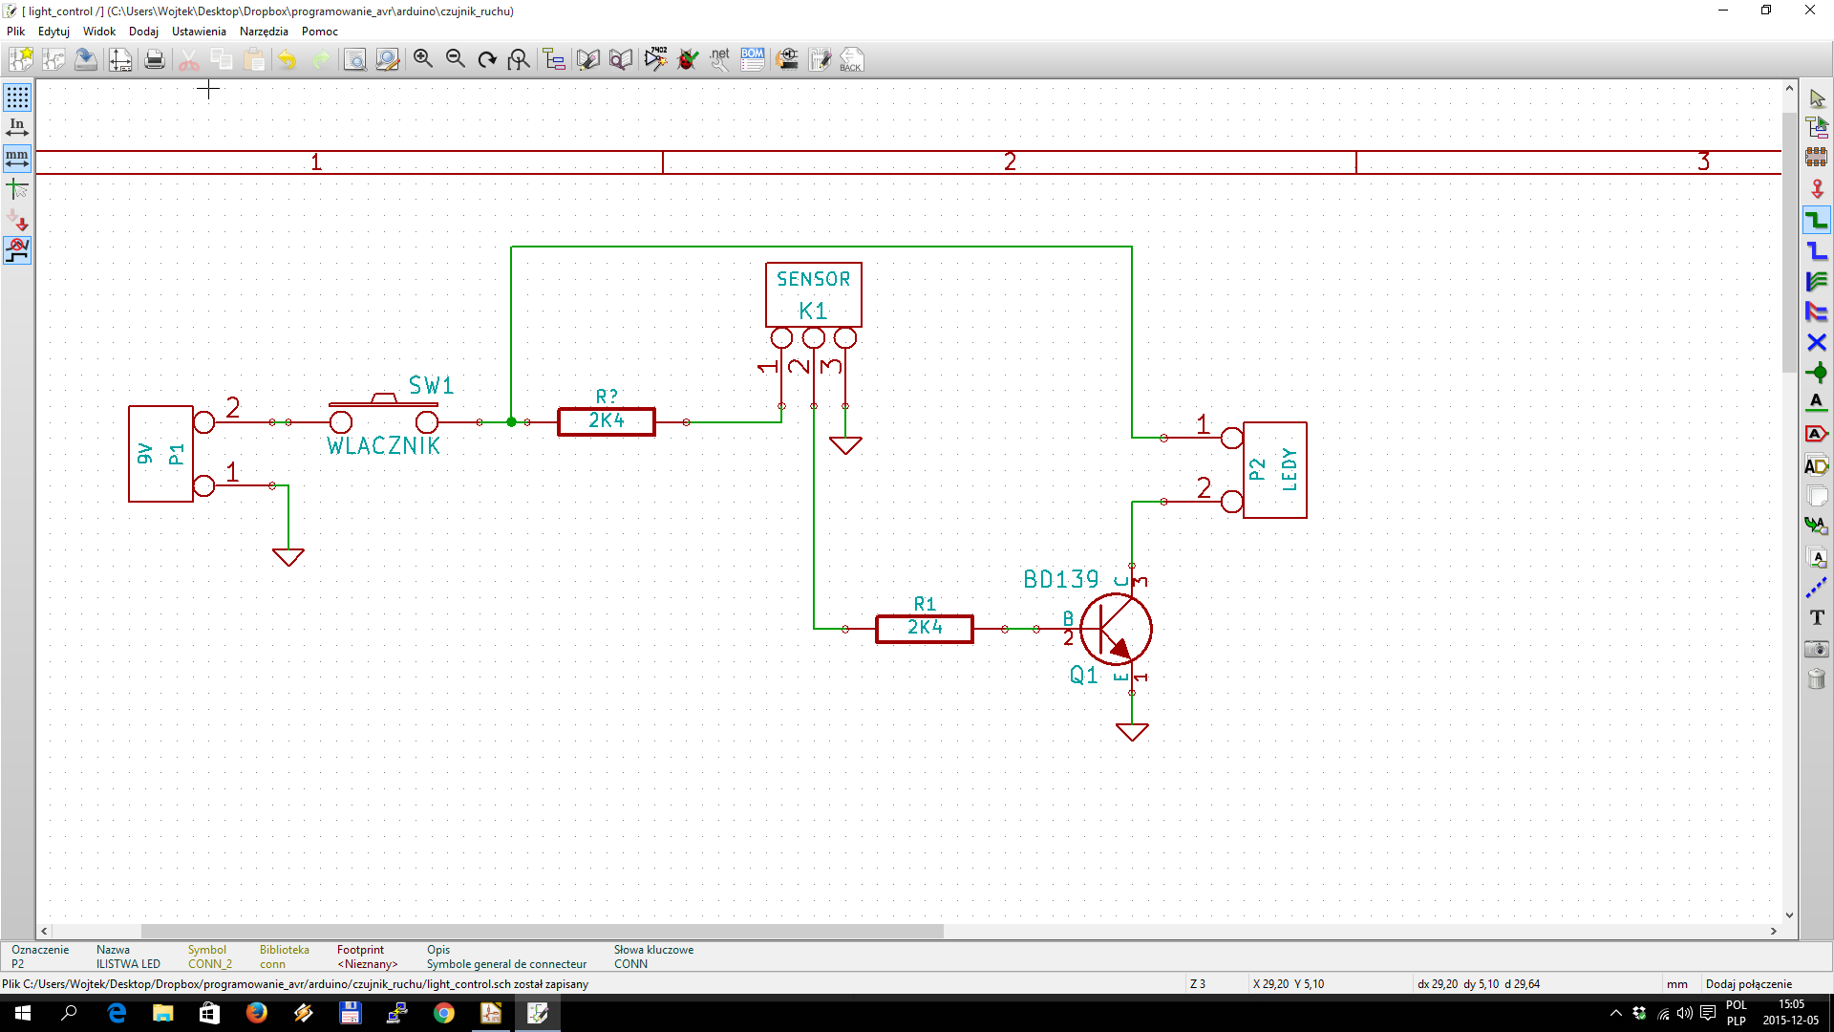Toggle show hidden pins button
This screenshot has height=1032, width=1834.
17,222
